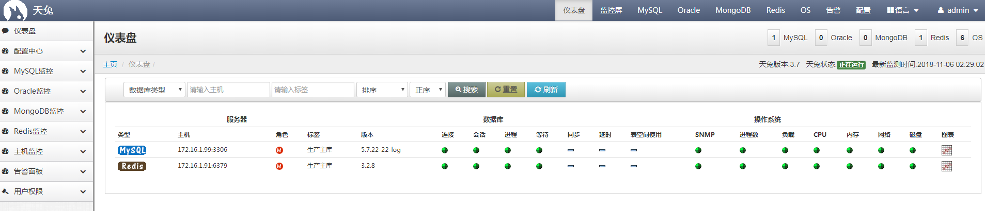Open the chart icon for Redis row
Image resolution: width=985 pixels, height=211 pixels.
pyautogui.click(x=947, y=166)
